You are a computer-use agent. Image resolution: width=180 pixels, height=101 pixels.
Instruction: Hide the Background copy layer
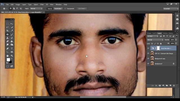coord(148,59)
